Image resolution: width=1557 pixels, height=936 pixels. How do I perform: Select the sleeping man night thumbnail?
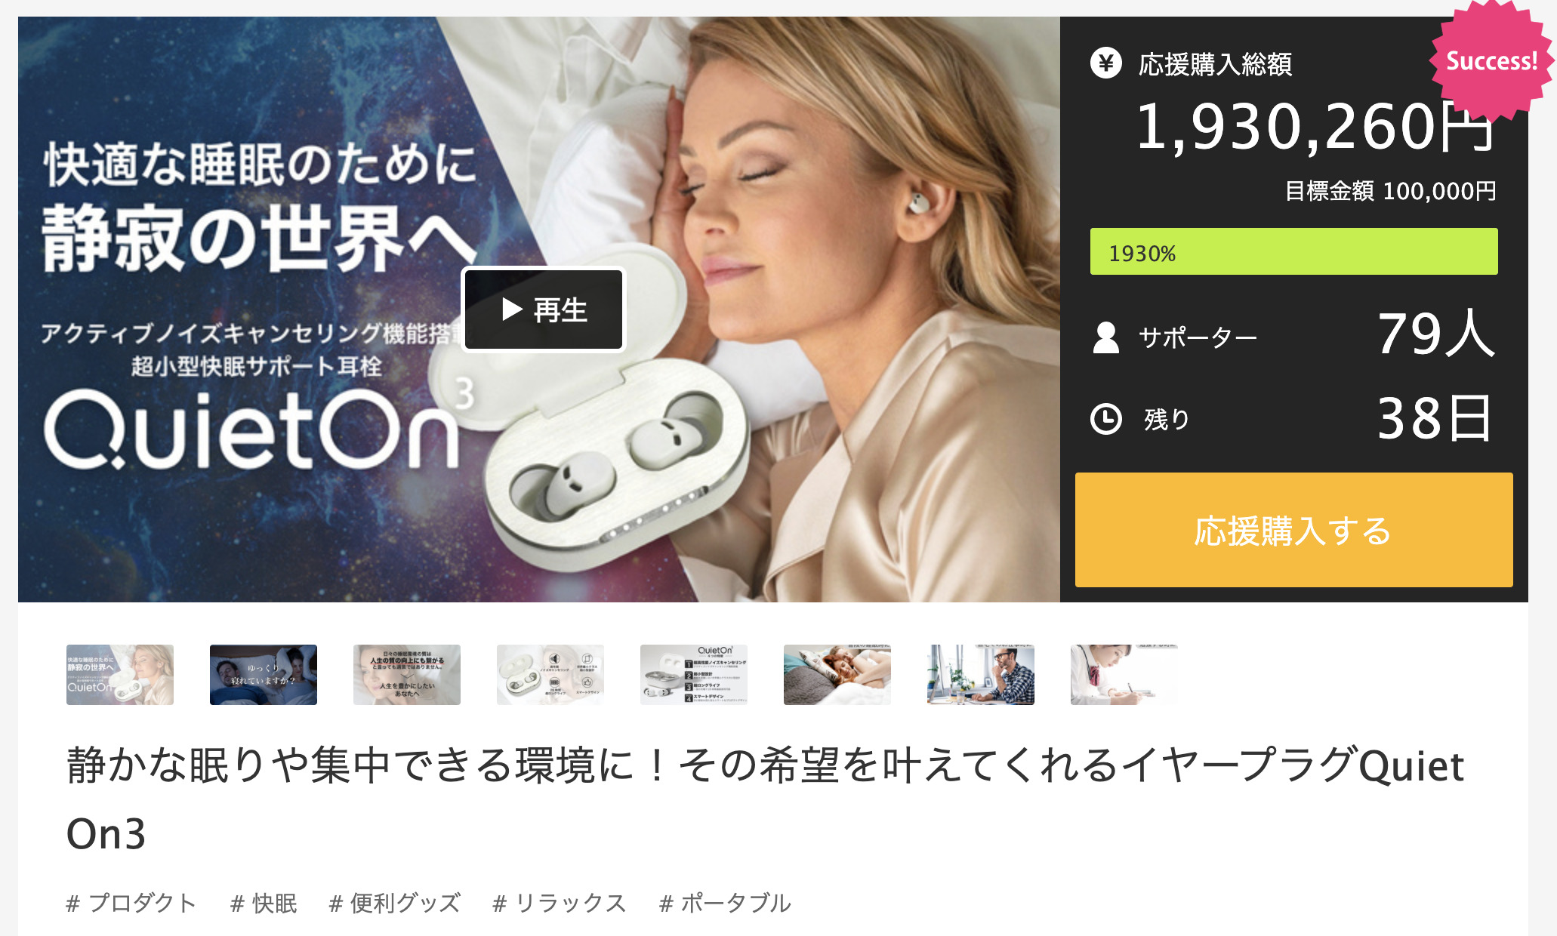pyautogui.click(x=264, y=675)
